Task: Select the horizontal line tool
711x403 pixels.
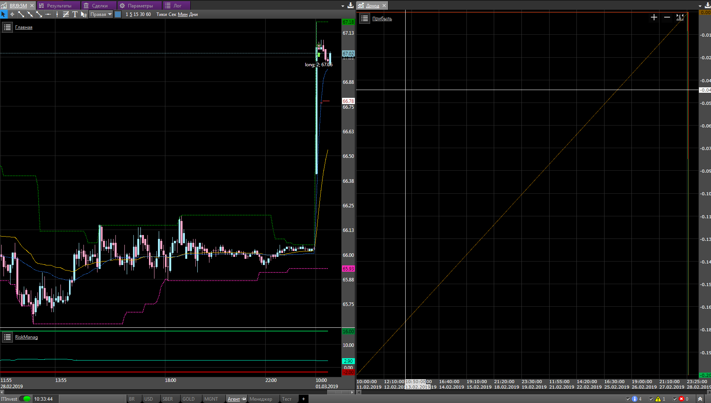Action: (48, 14)
